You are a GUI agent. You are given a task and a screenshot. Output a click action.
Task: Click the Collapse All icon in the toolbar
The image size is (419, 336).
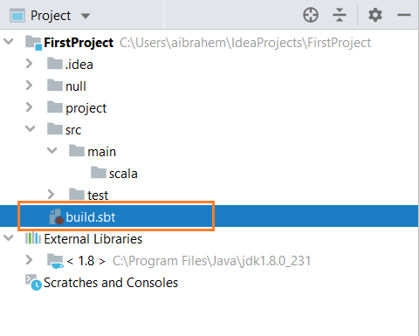click(x=340, y=15)
